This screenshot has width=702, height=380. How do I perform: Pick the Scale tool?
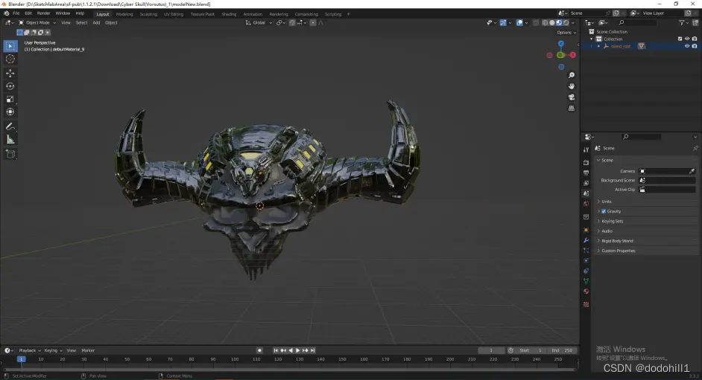tap(10, 99)
